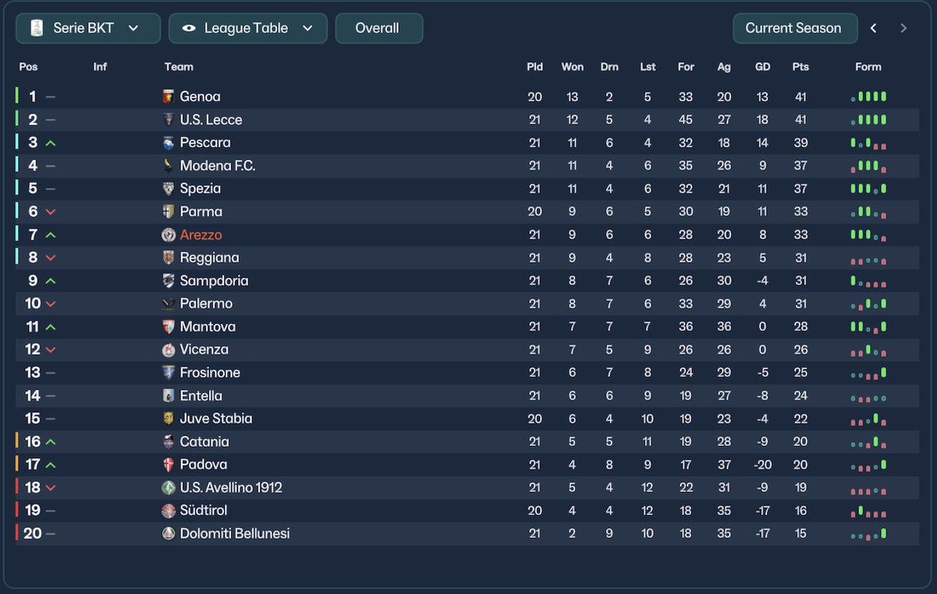The height and width of the screenshot is (594, 937).
Task: Open the Serie BKT competition dropdown
Action: [x=88, y=28]
